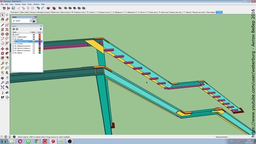Click purple color swatch of 04 layer

[40, 44]
